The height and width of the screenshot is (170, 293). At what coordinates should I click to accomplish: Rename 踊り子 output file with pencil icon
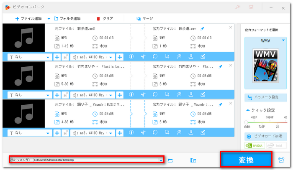[221, 104]
